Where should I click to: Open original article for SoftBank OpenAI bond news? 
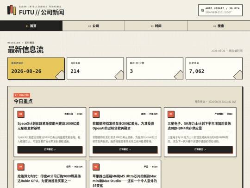click(125, 149)
